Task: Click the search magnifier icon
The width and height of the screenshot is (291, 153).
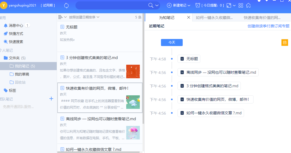Action: tap(151, 5)
